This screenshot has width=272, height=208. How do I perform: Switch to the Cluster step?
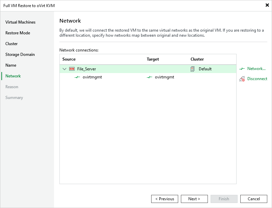(11, 43)
